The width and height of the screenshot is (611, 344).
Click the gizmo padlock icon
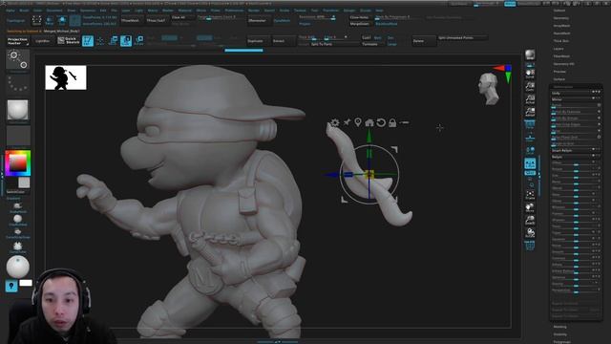(392, 123)
